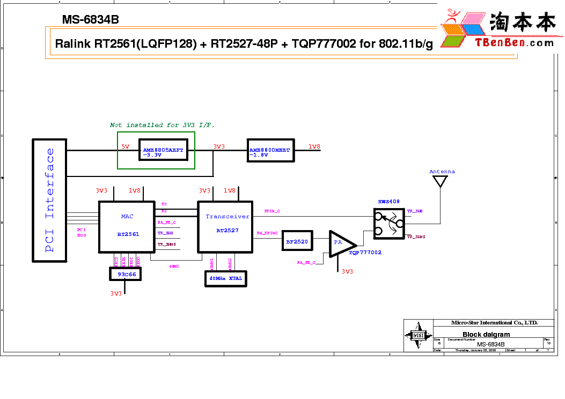Select the BF2520 filter block
The width and height of the screenshot is (565, 399).
(297, 241)
